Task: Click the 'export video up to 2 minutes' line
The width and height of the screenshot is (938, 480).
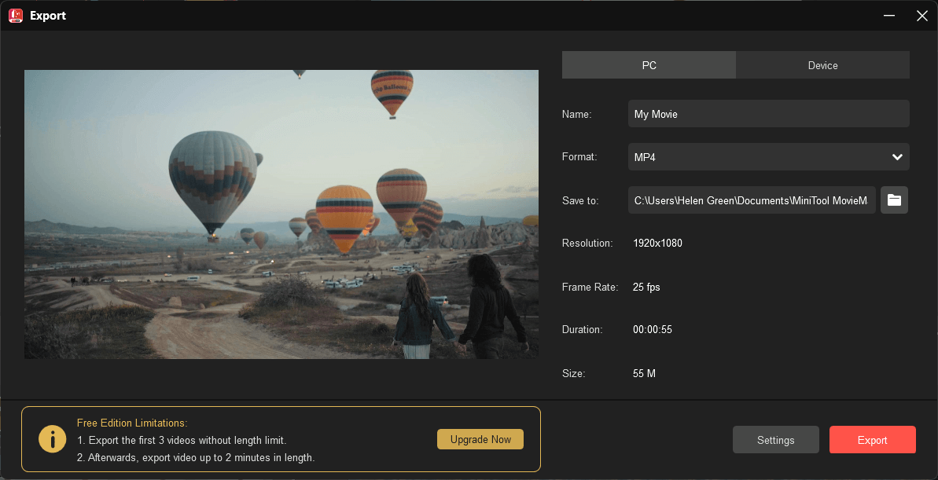Action: [197, 458]
